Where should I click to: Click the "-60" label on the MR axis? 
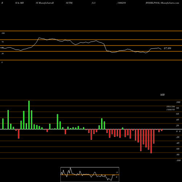(178, 149)
